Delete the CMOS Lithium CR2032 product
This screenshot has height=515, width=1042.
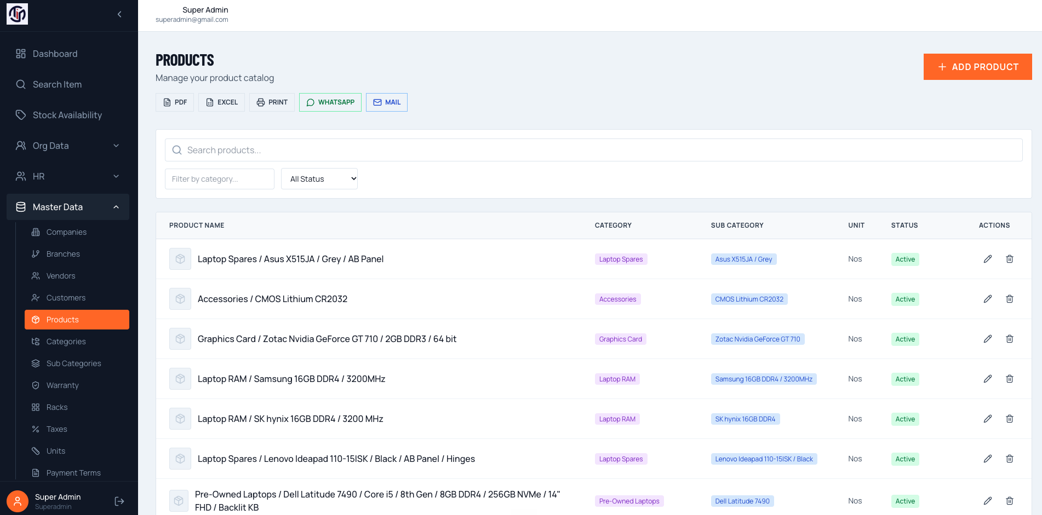tap(1010, 299)
